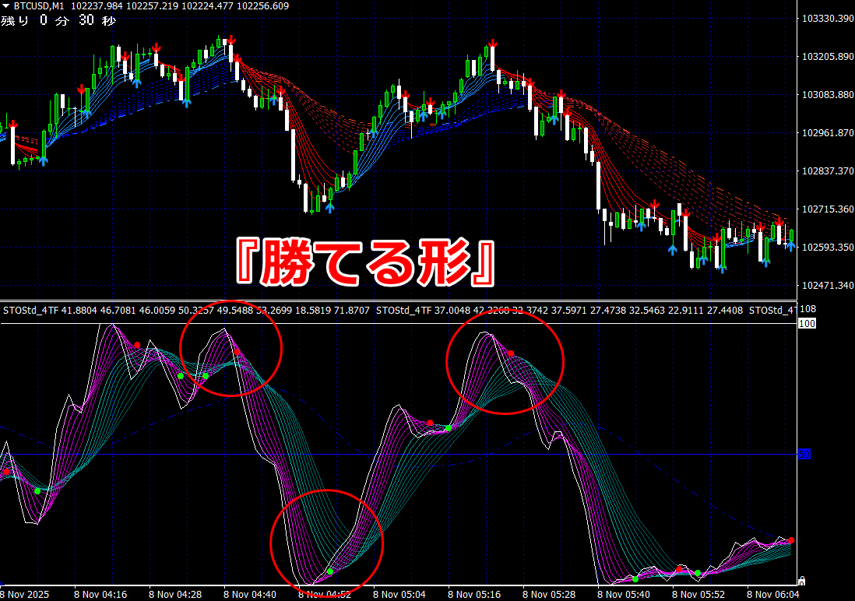Click the 8 Nov 05:16 time label
The width and height of the screenshot is (855, 601).
pos(474,595)
